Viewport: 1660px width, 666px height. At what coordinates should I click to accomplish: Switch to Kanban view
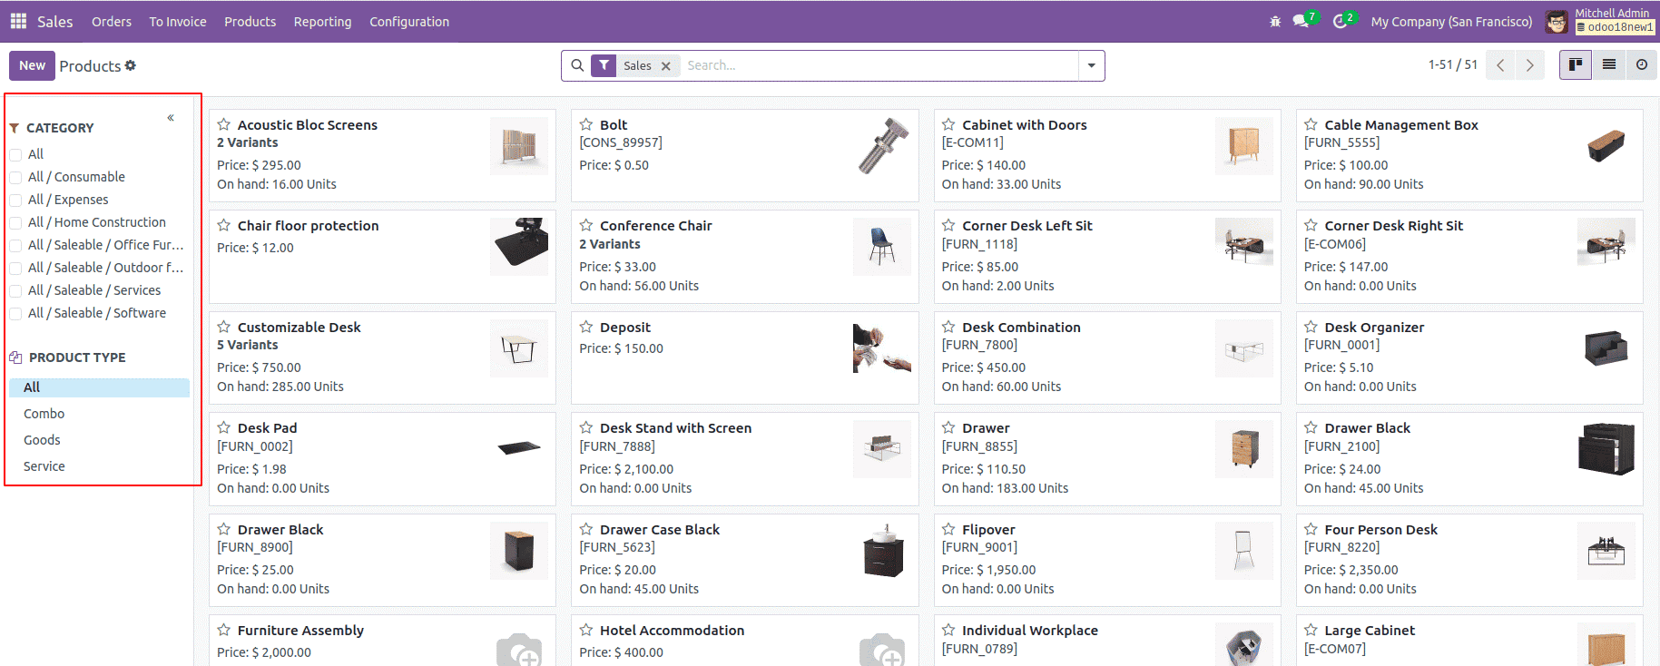[1576, 65]
